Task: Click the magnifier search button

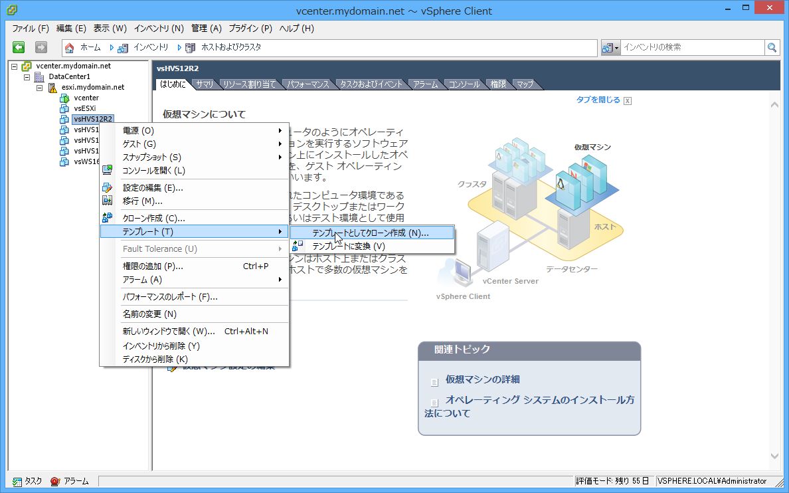Action: [x=771, y=47]
